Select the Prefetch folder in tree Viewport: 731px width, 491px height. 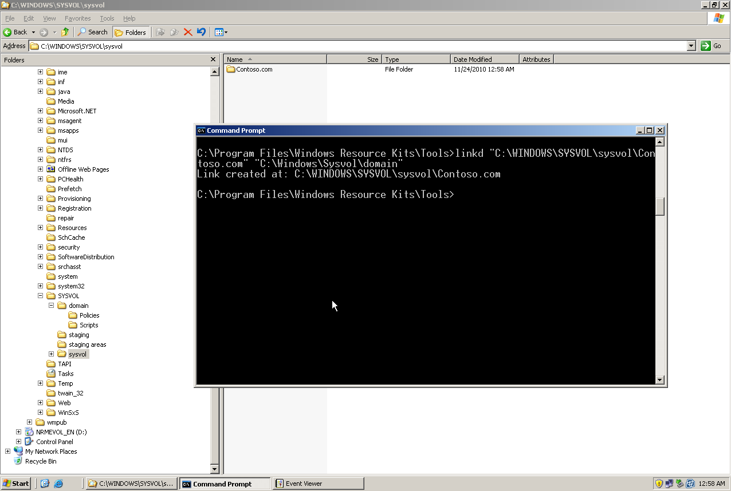tap(64, 189)
